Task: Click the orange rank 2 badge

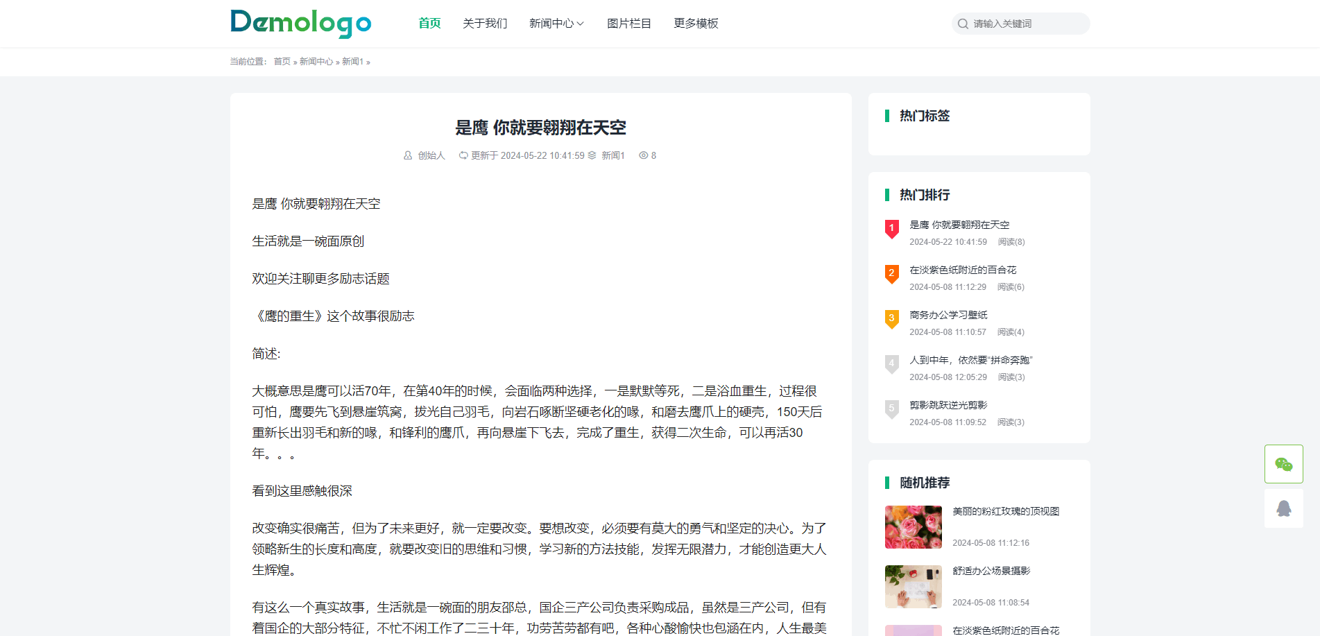Action: point(892,273)
